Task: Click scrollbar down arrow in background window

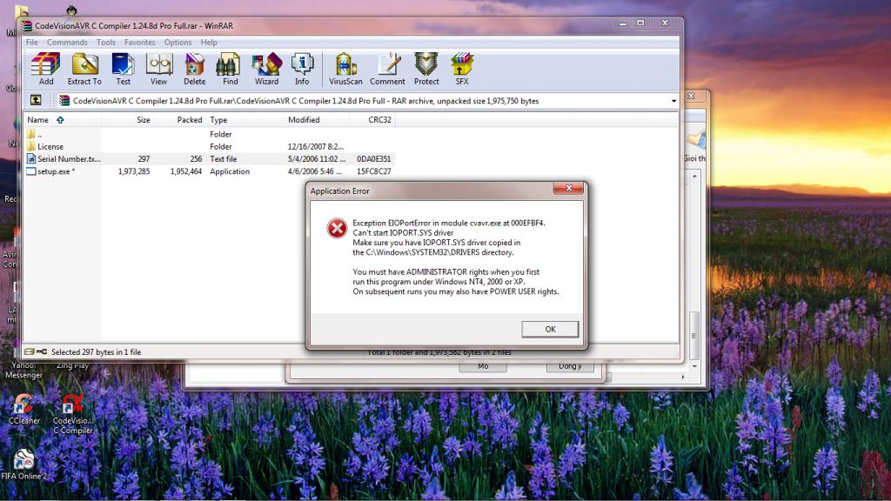Action: [x=694, y=365]
